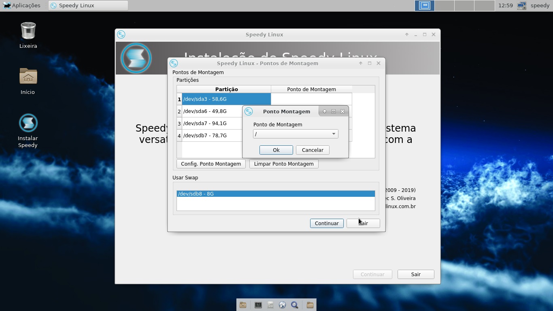Shade the Ponto Montagem dialog with the up arrow
This screenshot has height=311, width=553.
coord(324,111)
